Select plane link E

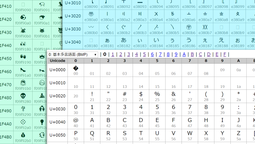(217, 55)
